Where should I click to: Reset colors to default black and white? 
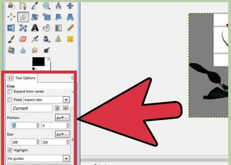(x=34, y=69)
